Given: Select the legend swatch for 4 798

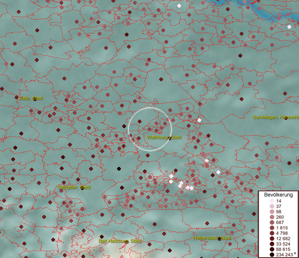Looking at the screenshot, I should click(x=272, y=233).
